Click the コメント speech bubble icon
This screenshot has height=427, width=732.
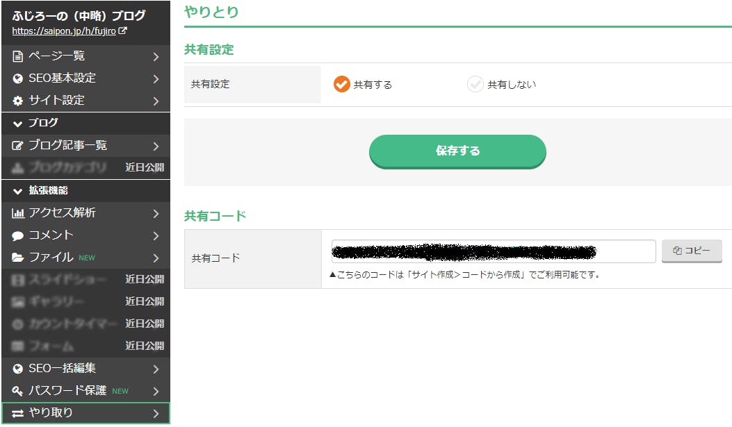click(18, 235)
